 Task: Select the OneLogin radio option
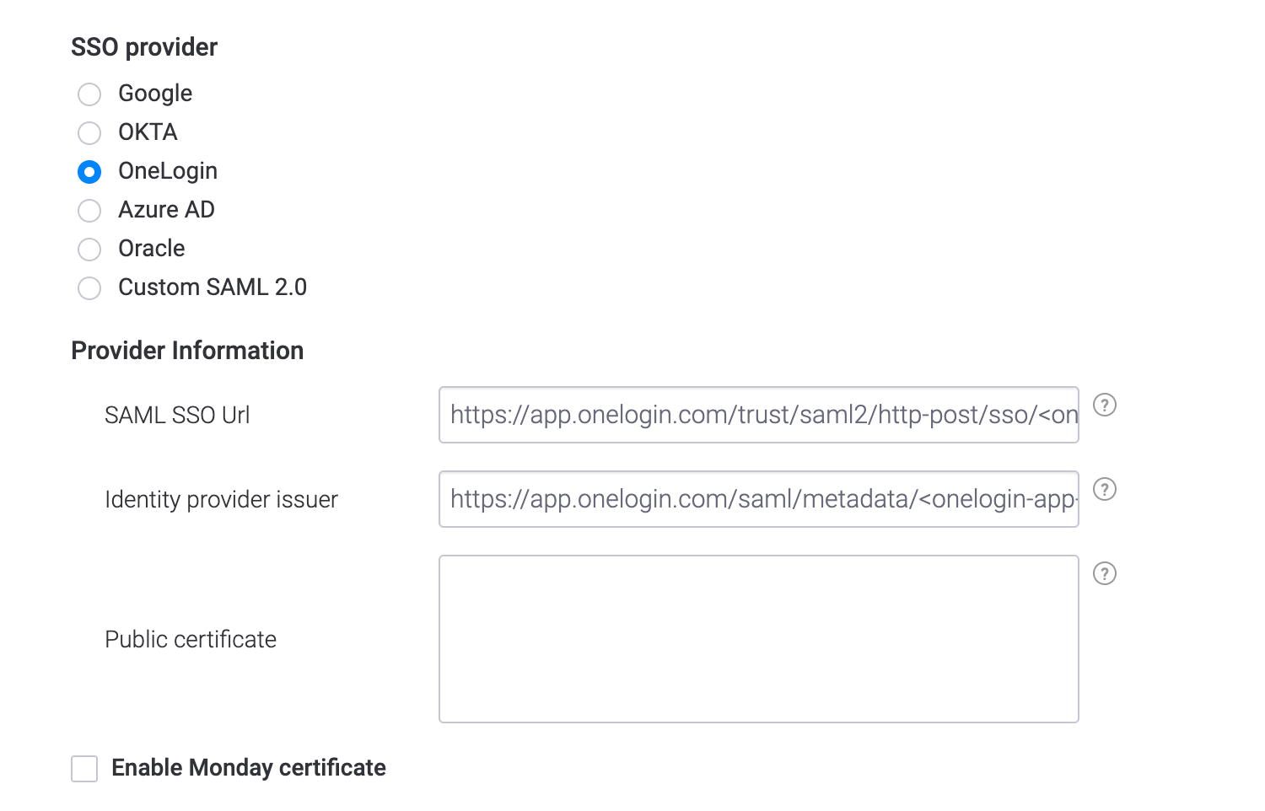[x=89, y=172]
